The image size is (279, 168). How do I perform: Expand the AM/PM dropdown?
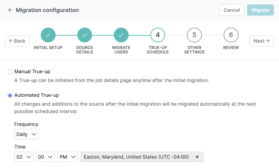(x=68, y=157)
